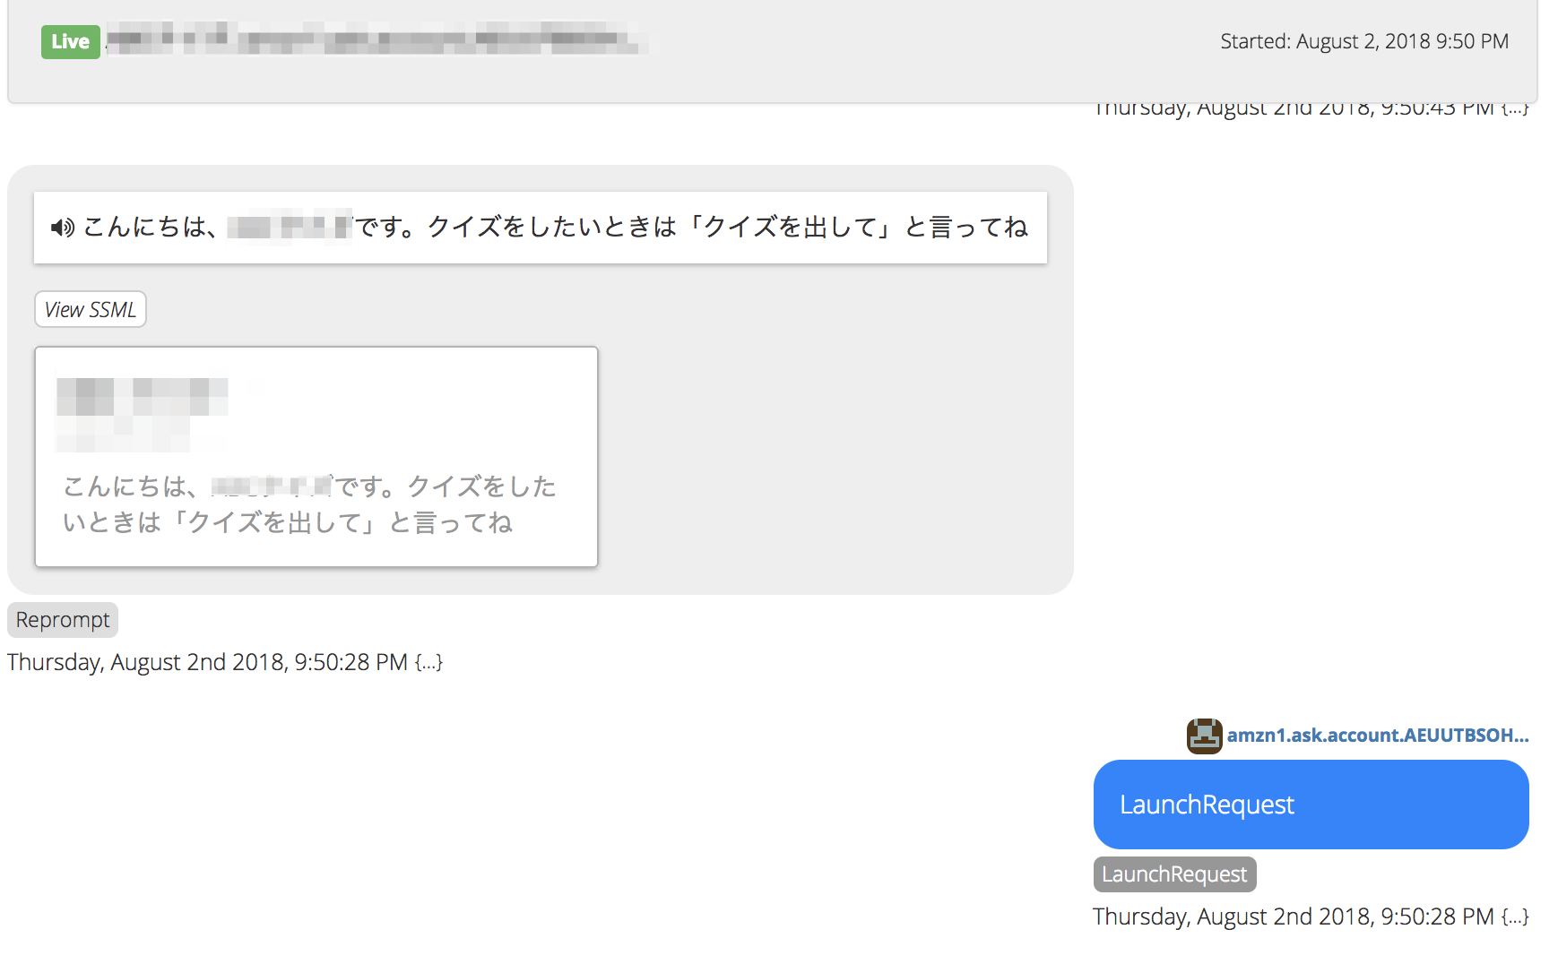Expand JSON braces after the 9:50:43 PM timestamp

tap(1515, 109)
